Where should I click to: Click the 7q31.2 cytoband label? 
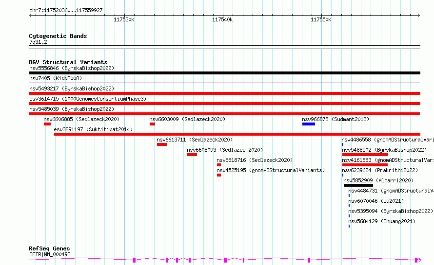click(38, 42)
